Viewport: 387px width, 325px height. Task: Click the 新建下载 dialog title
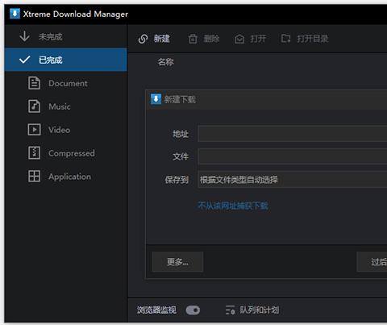tap(180, 100)
